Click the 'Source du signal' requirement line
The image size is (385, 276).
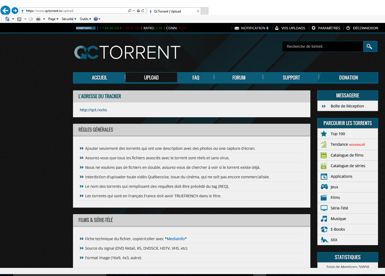(136, 248)
